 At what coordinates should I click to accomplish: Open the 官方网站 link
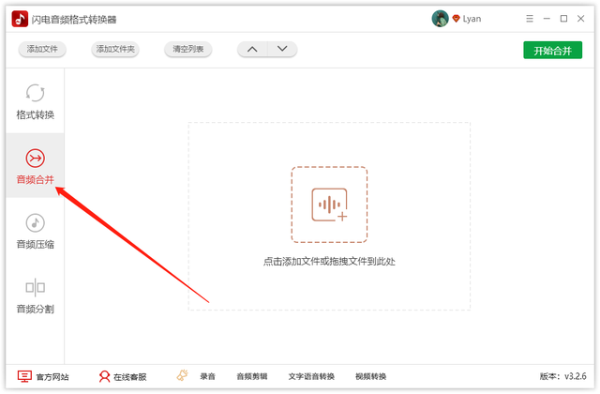point(52,377)
